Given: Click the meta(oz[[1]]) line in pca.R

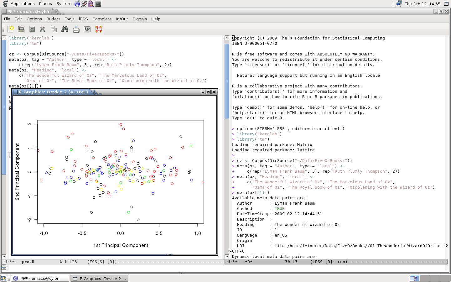Looking at the screenshot, I should click(x=25, y=86).
